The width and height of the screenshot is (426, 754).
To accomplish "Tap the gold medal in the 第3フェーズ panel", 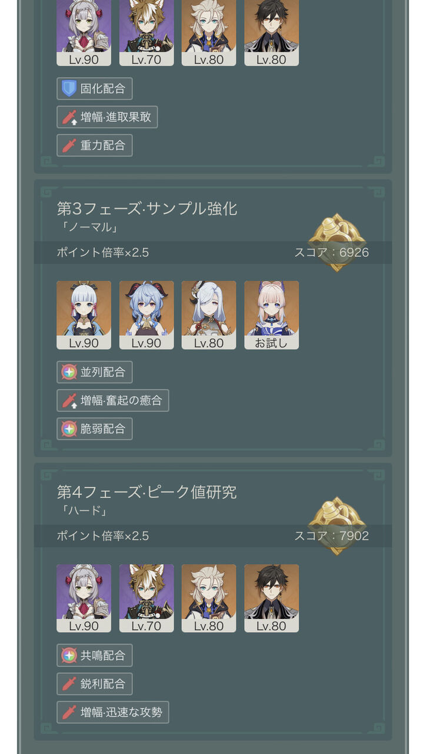I will 337,243.
